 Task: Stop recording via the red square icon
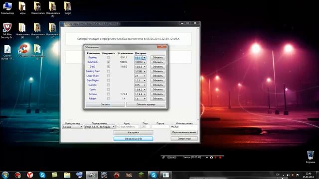220,157
